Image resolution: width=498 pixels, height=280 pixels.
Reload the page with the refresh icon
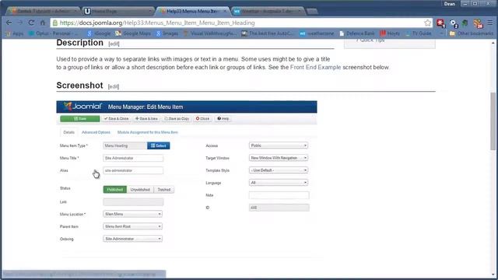pyautogui.click(x=31, y=23)
